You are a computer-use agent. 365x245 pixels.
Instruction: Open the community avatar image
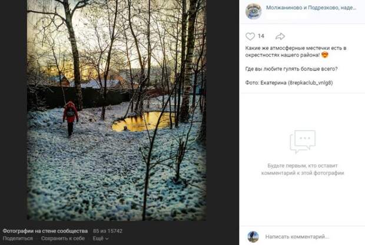[254, 11]
